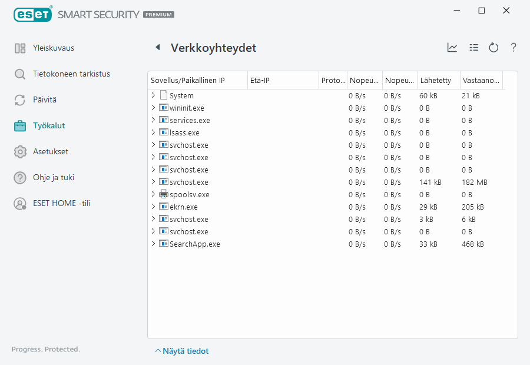Viewport: 530px width, 365px height.
Task: Click the spoolsv.exe printer icon
Action: pyautogui.click(x=164, y=194)
